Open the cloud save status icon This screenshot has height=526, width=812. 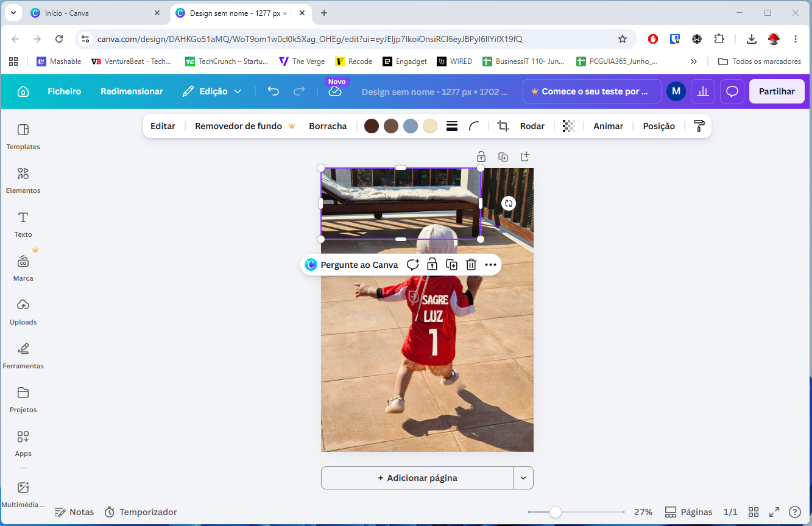(x=335, y=91)
